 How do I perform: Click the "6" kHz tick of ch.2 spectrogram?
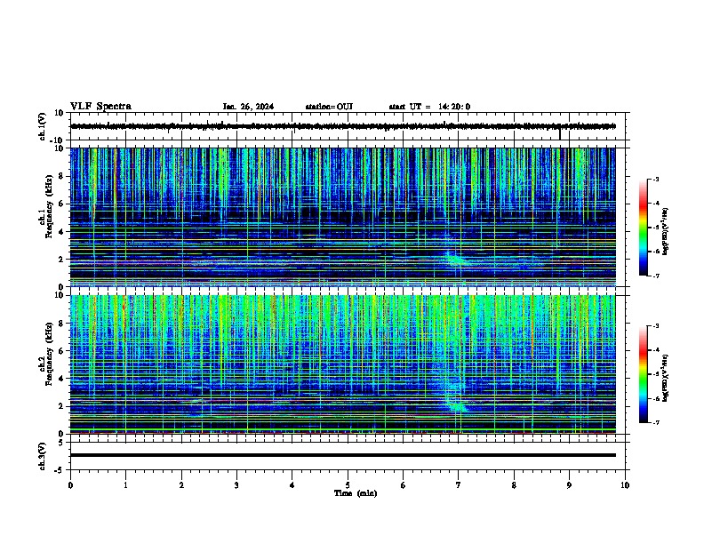(61, 351)
